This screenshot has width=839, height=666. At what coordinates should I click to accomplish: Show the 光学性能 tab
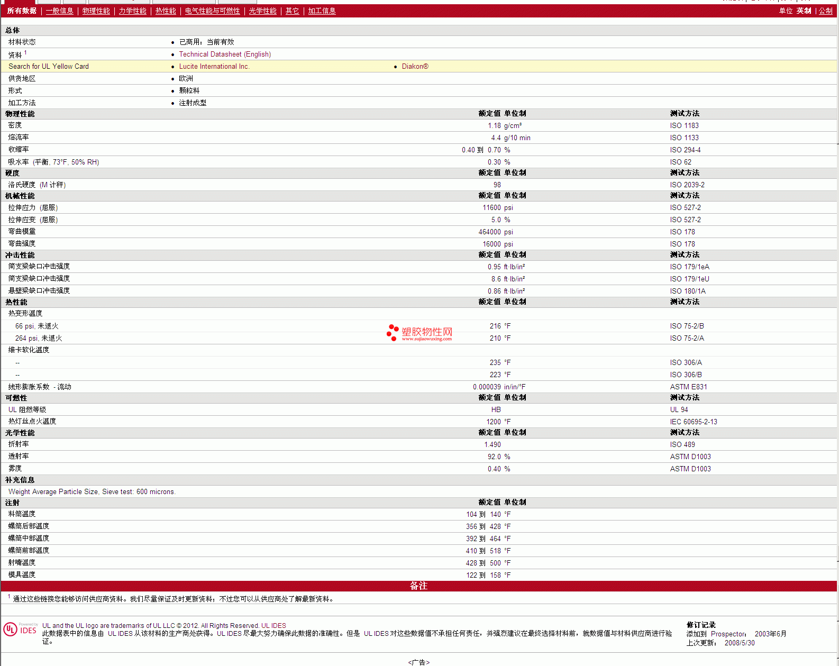click(x=262, y=11)
